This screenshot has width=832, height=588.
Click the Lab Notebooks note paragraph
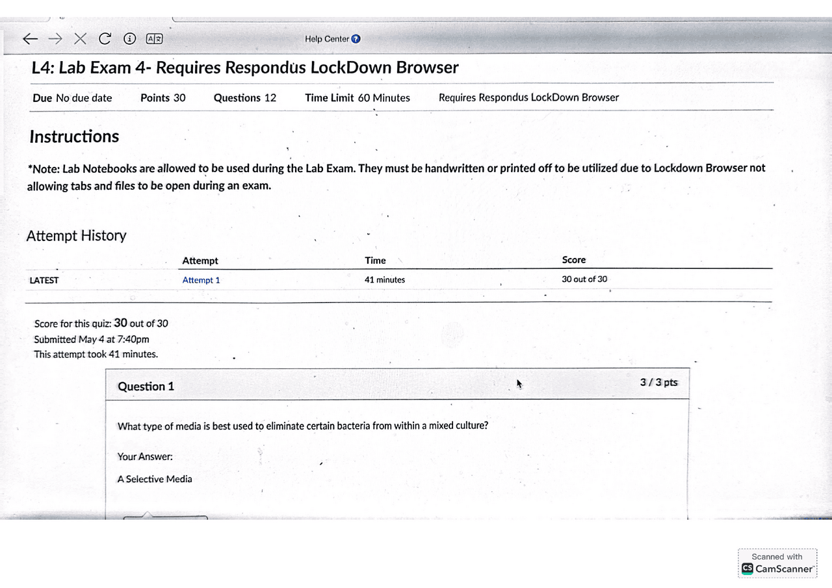[x=396, y=177]
